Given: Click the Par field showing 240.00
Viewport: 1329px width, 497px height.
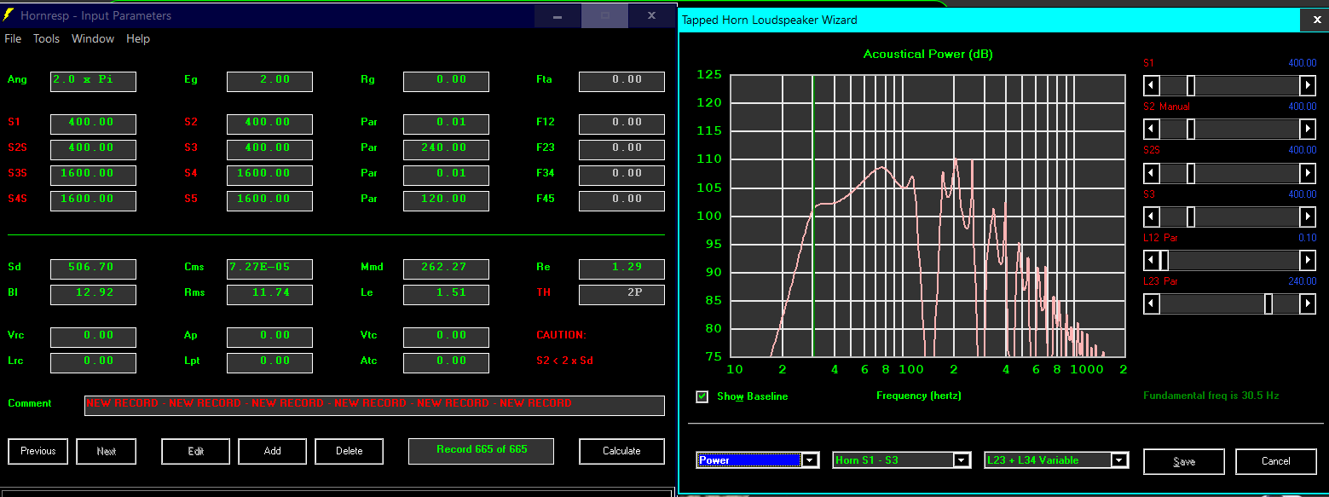Looking at the screenshot, I should click(x=446, y=149).
